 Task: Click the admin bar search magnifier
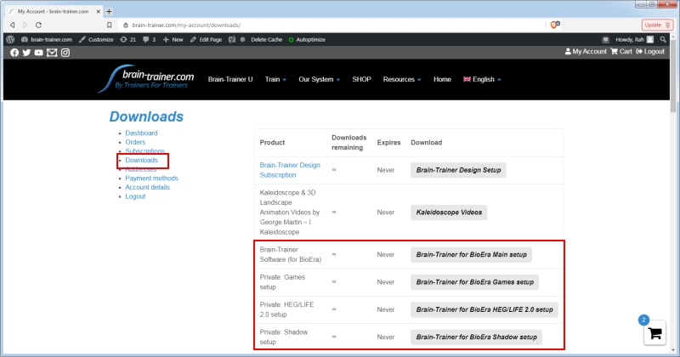(x=663, y=39)
